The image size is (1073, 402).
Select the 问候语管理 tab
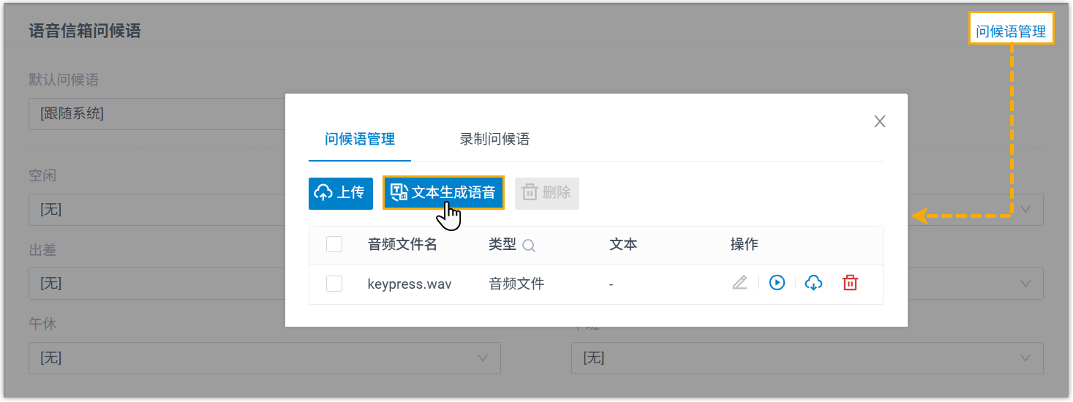[359, 140]
